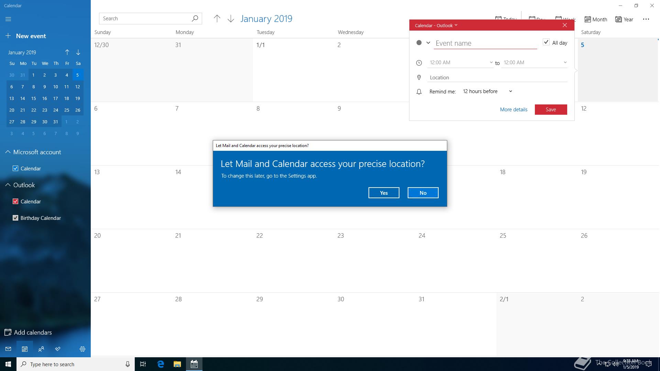Open Task View on taskbar
660x371 pixels.
(x=143, y=364)
